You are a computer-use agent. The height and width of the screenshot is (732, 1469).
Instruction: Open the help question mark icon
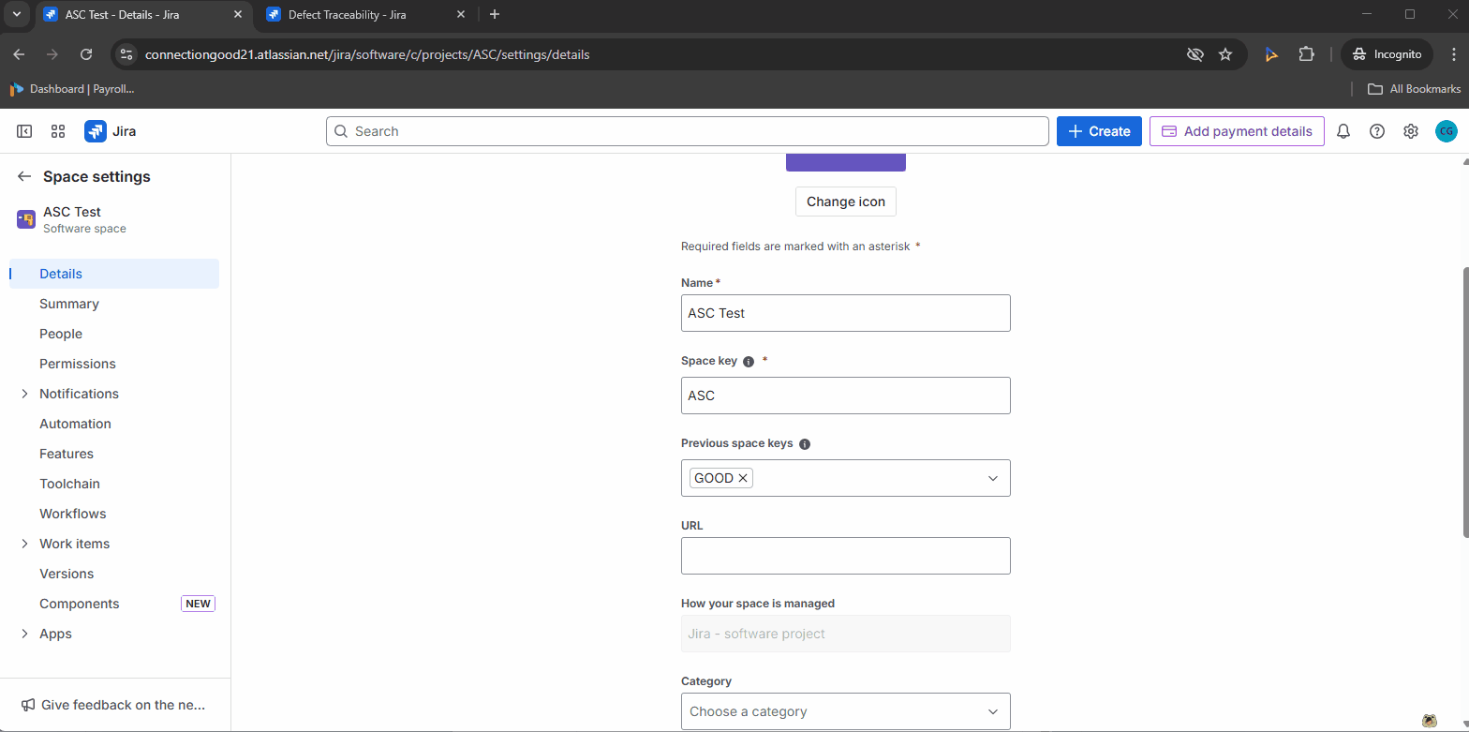pos(1376,131)
